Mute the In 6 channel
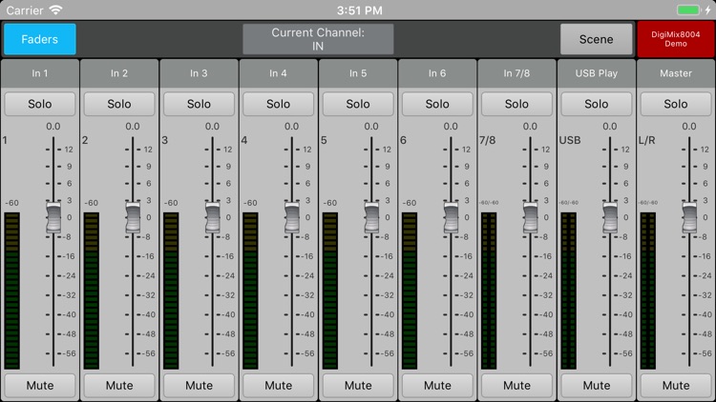716x402 pixels. point(437,386)
